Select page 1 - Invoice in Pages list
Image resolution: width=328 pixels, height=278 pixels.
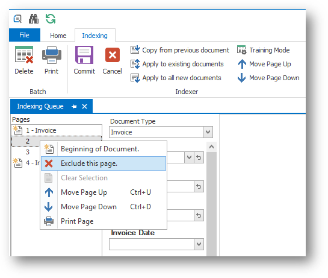(57, 130)
